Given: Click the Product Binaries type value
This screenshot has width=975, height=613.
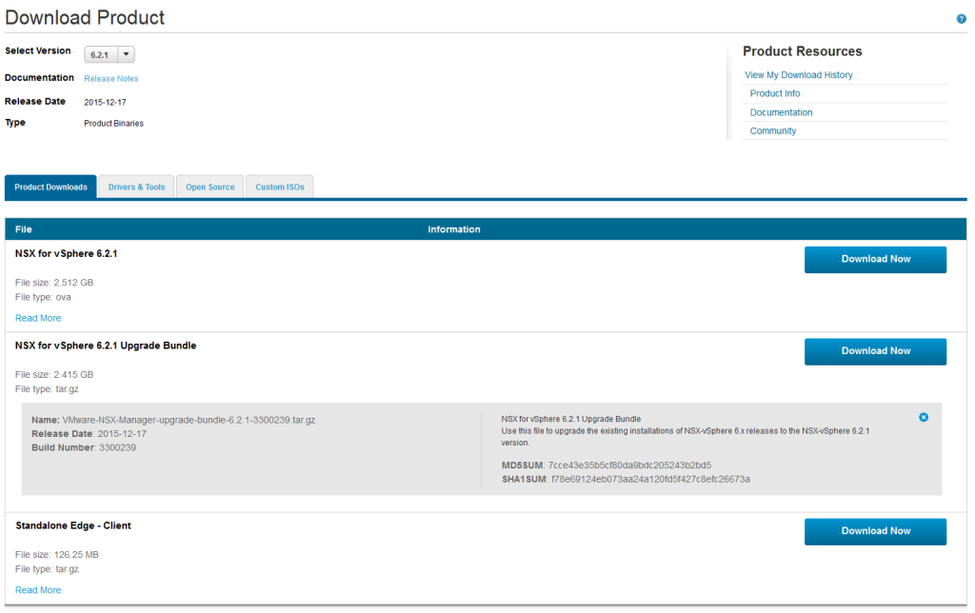Looking at the screenshot, I should pyautogui.click(x=114, y=123).
